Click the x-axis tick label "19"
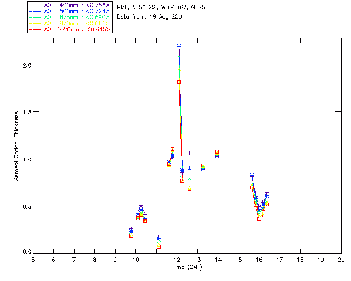Screen dimensions: 351x281 pos(321,260)
